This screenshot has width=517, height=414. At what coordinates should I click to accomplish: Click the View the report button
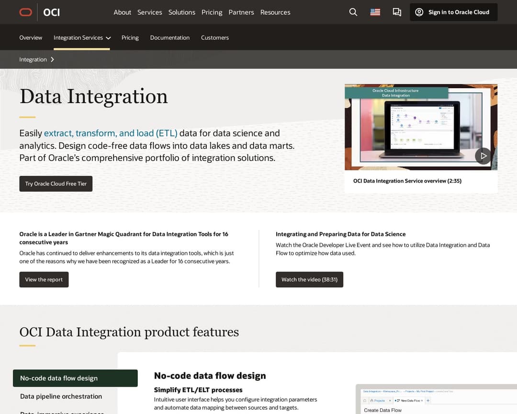(44, 279)
